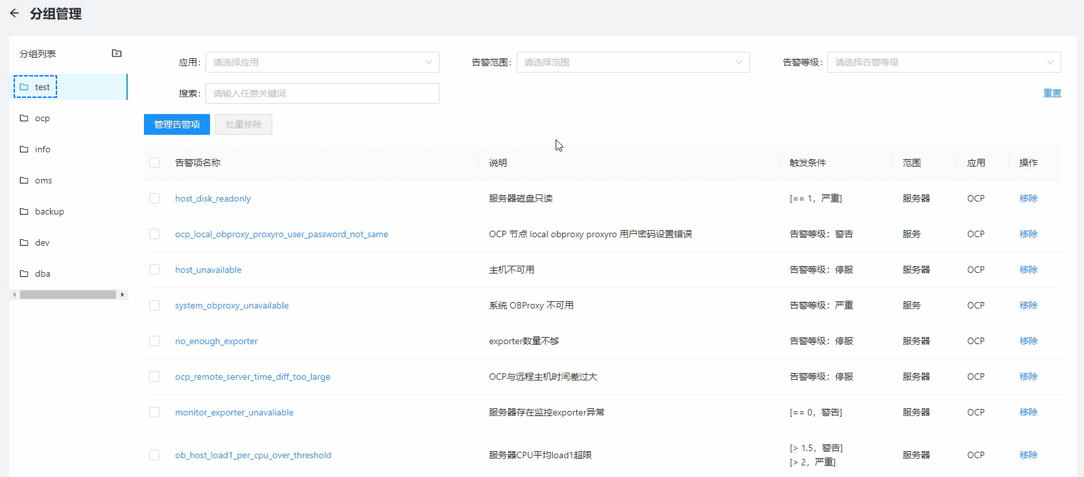Click the description 主机不可用
This screenshot has height=477, width=1084.
pyautogui.click(x=512, y=270)
